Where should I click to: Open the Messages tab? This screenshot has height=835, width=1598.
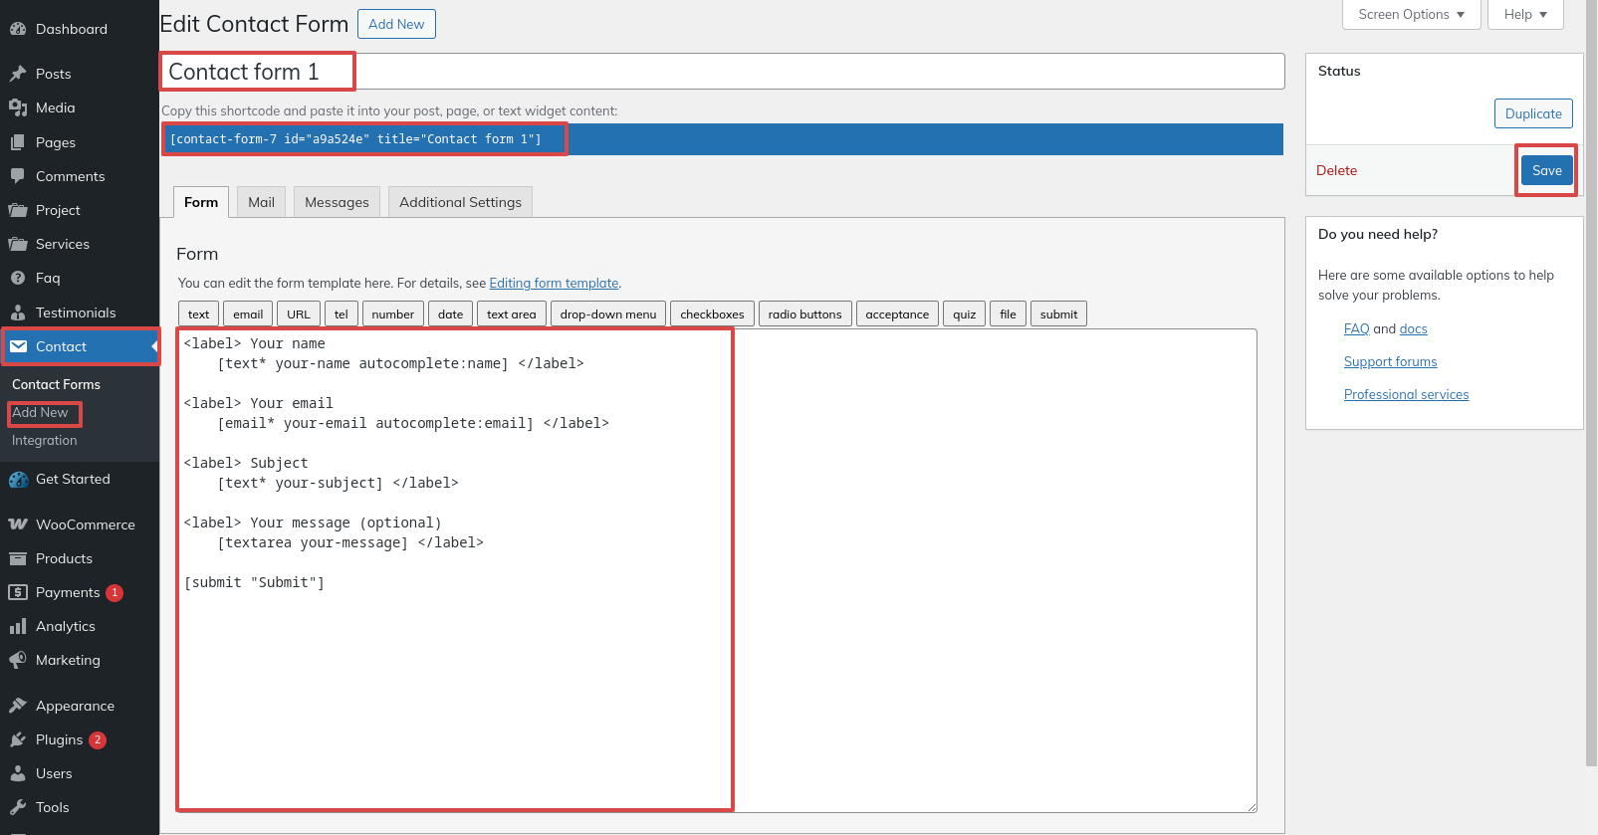[337, 202]
